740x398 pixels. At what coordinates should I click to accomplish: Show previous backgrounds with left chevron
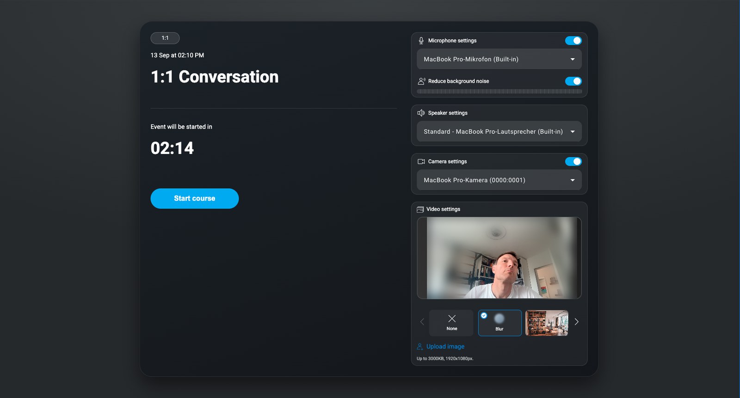pos(422,322)
